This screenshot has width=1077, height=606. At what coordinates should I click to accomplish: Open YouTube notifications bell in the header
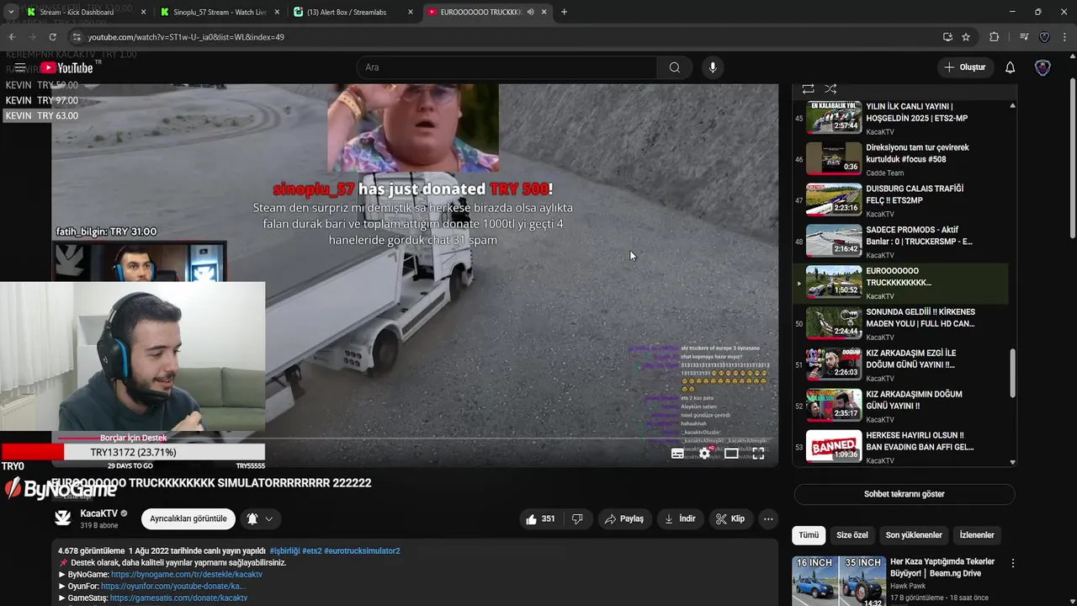point(1011,67)
